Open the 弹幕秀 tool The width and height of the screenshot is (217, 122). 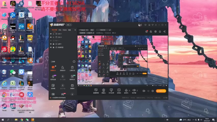pos(72,86)
